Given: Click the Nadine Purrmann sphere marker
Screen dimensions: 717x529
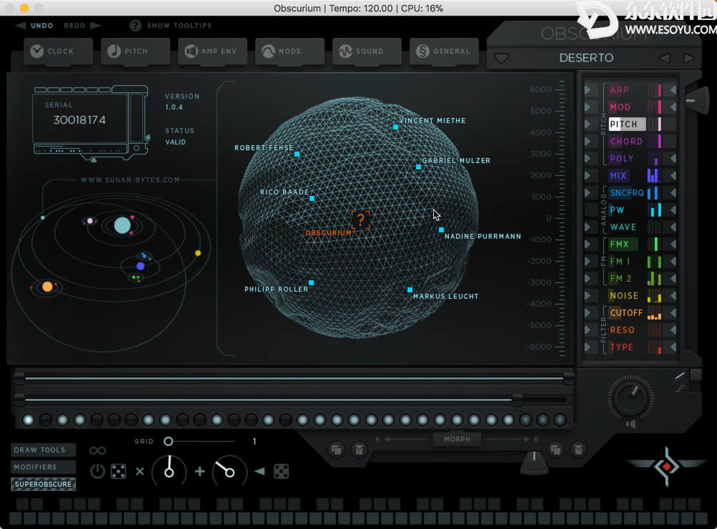Looking at the screenshot, I should click(441, 230).
